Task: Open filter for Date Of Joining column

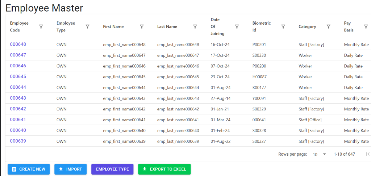Action: (237, 26)
